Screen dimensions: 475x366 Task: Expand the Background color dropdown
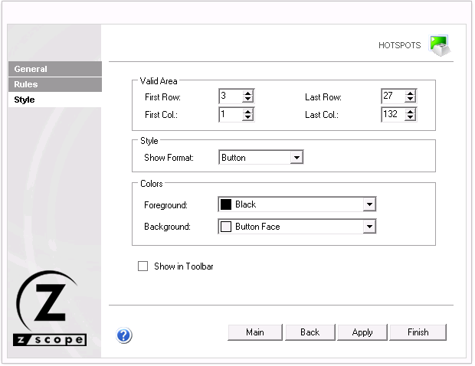click(x=369, y=227)
